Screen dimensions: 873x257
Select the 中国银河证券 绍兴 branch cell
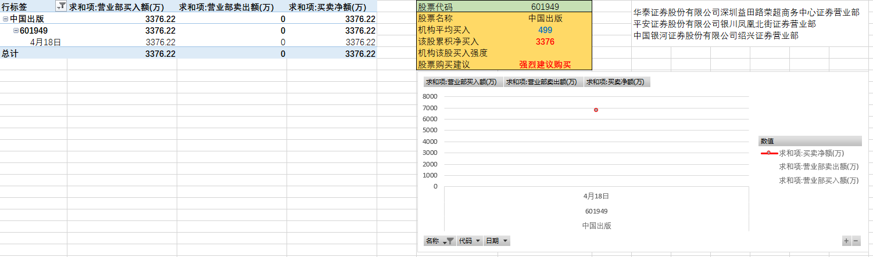click(716, 35)
